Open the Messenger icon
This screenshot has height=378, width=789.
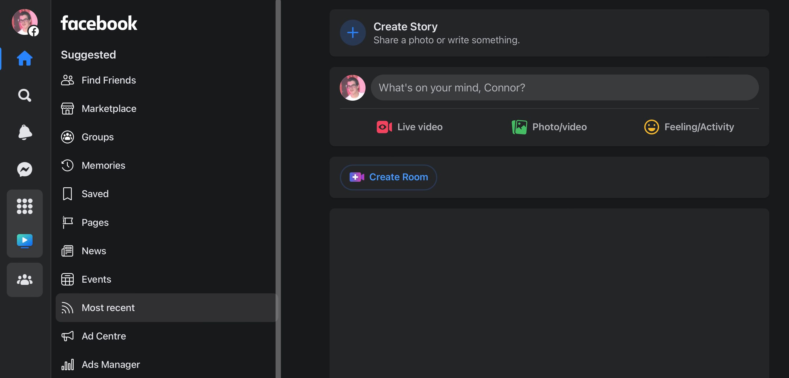click(x=24, y=169)
